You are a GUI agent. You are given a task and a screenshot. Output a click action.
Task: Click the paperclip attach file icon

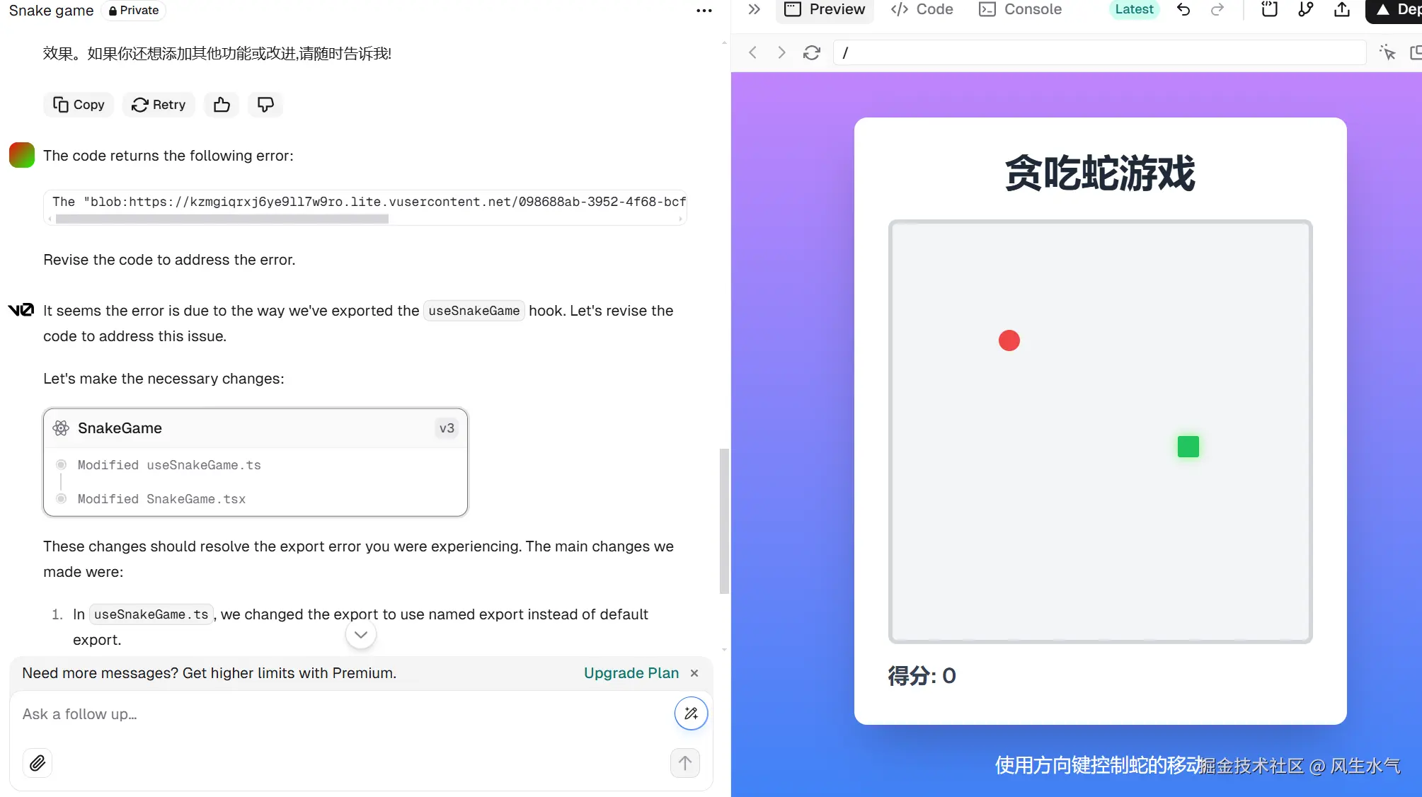[38, 763]
